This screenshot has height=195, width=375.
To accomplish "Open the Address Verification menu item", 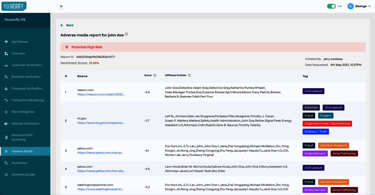I will [26, 124].
